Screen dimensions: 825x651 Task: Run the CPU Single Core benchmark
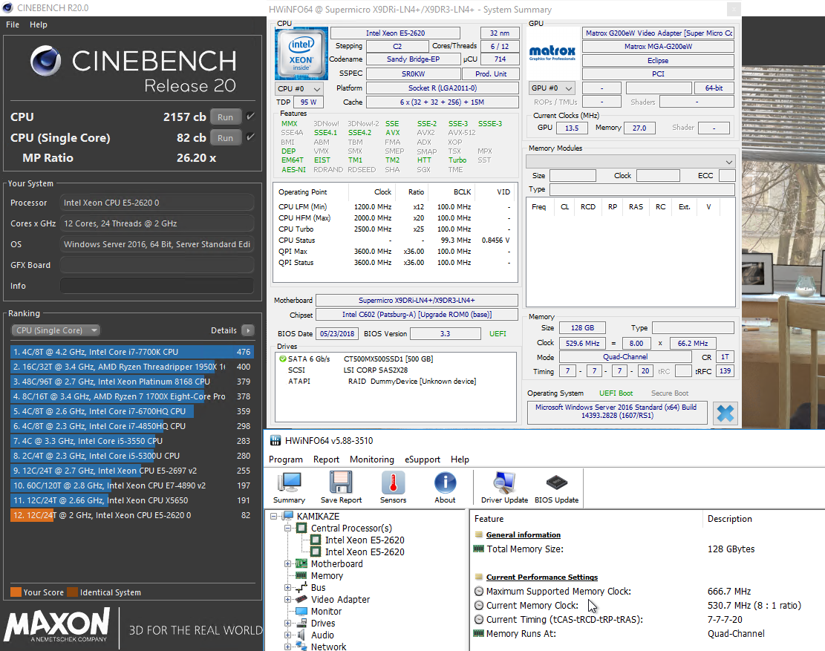[225, 138]
